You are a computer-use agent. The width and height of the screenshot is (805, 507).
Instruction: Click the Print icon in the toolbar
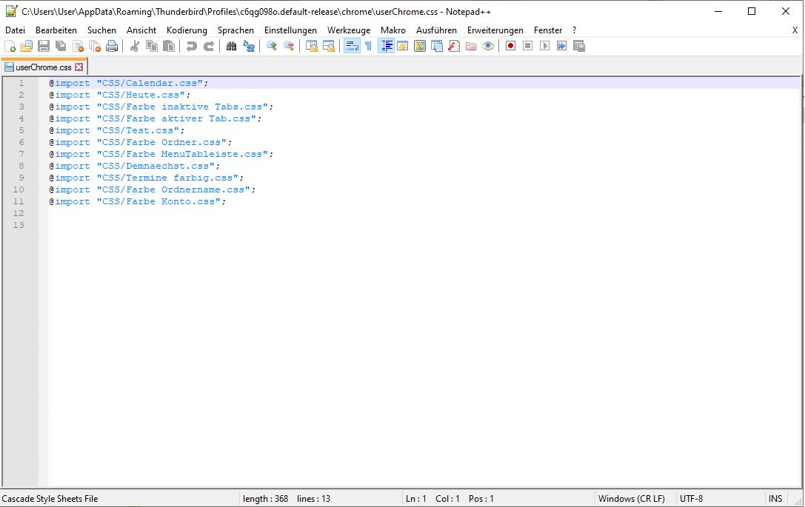pyautogui.click(x=112, y=46)
